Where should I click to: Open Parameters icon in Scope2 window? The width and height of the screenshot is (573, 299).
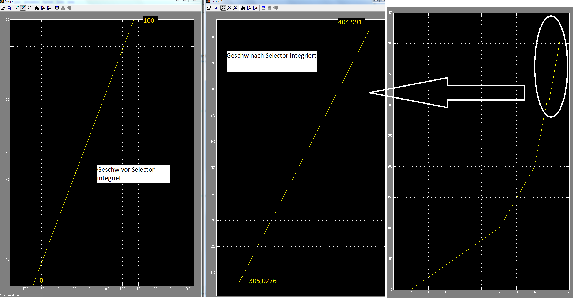click(x=215, y=8)
